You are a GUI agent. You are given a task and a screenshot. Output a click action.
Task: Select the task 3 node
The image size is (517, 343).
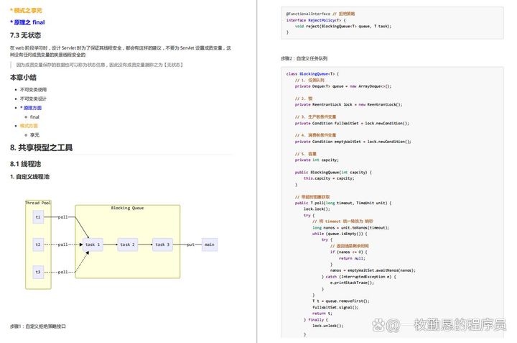click(x=162, y=244)
